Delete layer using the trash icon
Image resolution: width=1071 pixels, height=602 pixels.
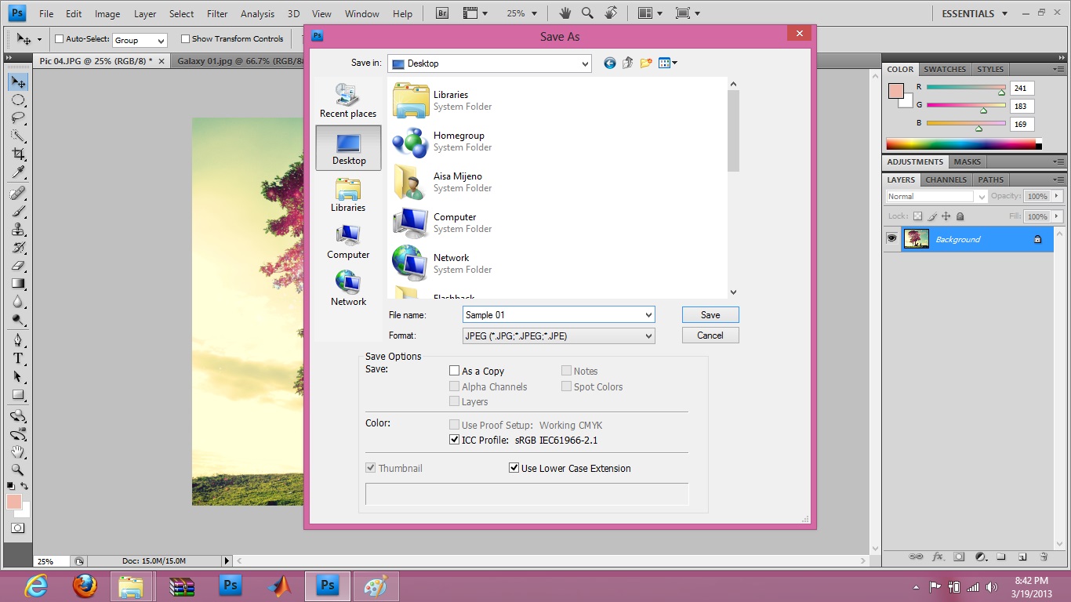point(1044,557)
